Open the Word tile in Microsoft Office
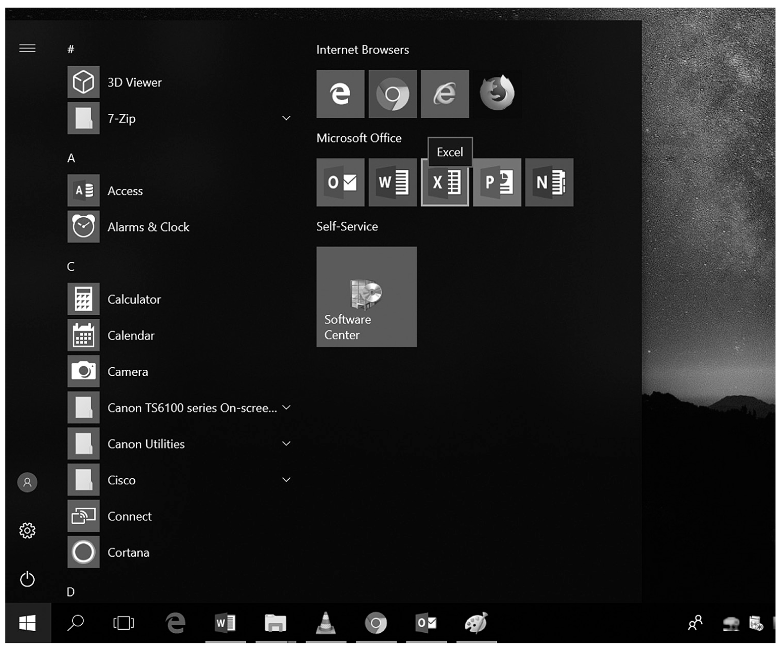This screenshot has width=781, height=649. (393, 183)
